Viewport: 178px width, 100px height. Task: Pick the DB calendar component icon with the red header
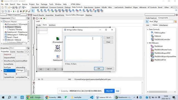click(x=77, y=11)
